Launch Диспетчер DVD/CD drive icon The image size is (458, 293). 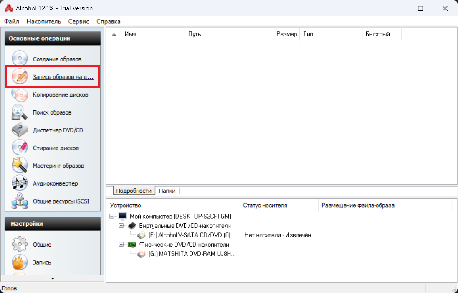click(x=20, y=130)
